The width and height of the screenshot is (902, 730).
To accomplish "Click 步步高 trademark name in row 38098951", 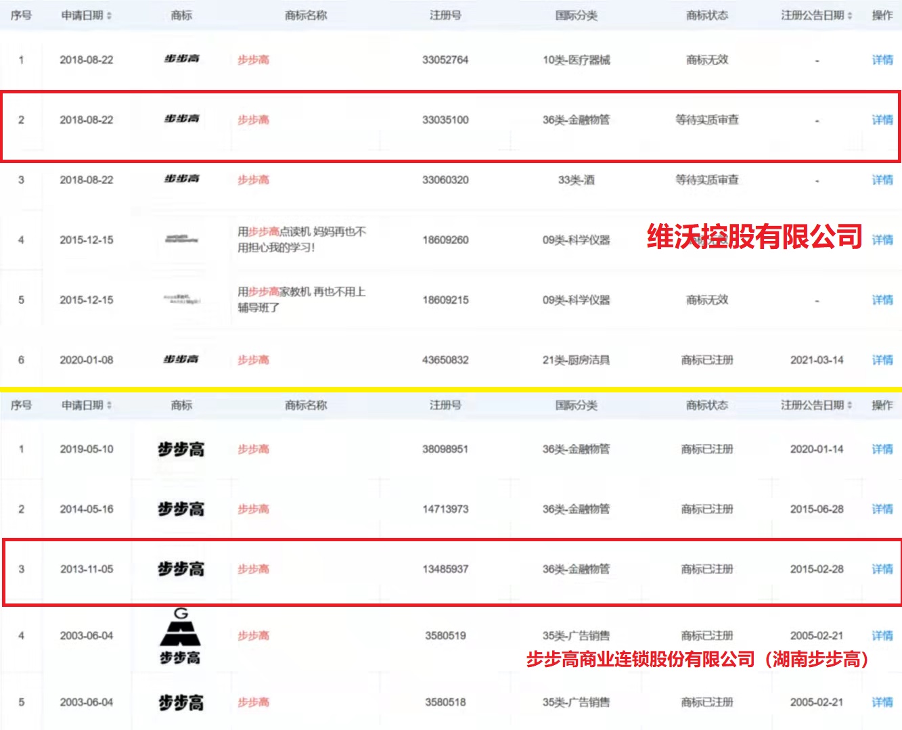I will click(253, 449).
